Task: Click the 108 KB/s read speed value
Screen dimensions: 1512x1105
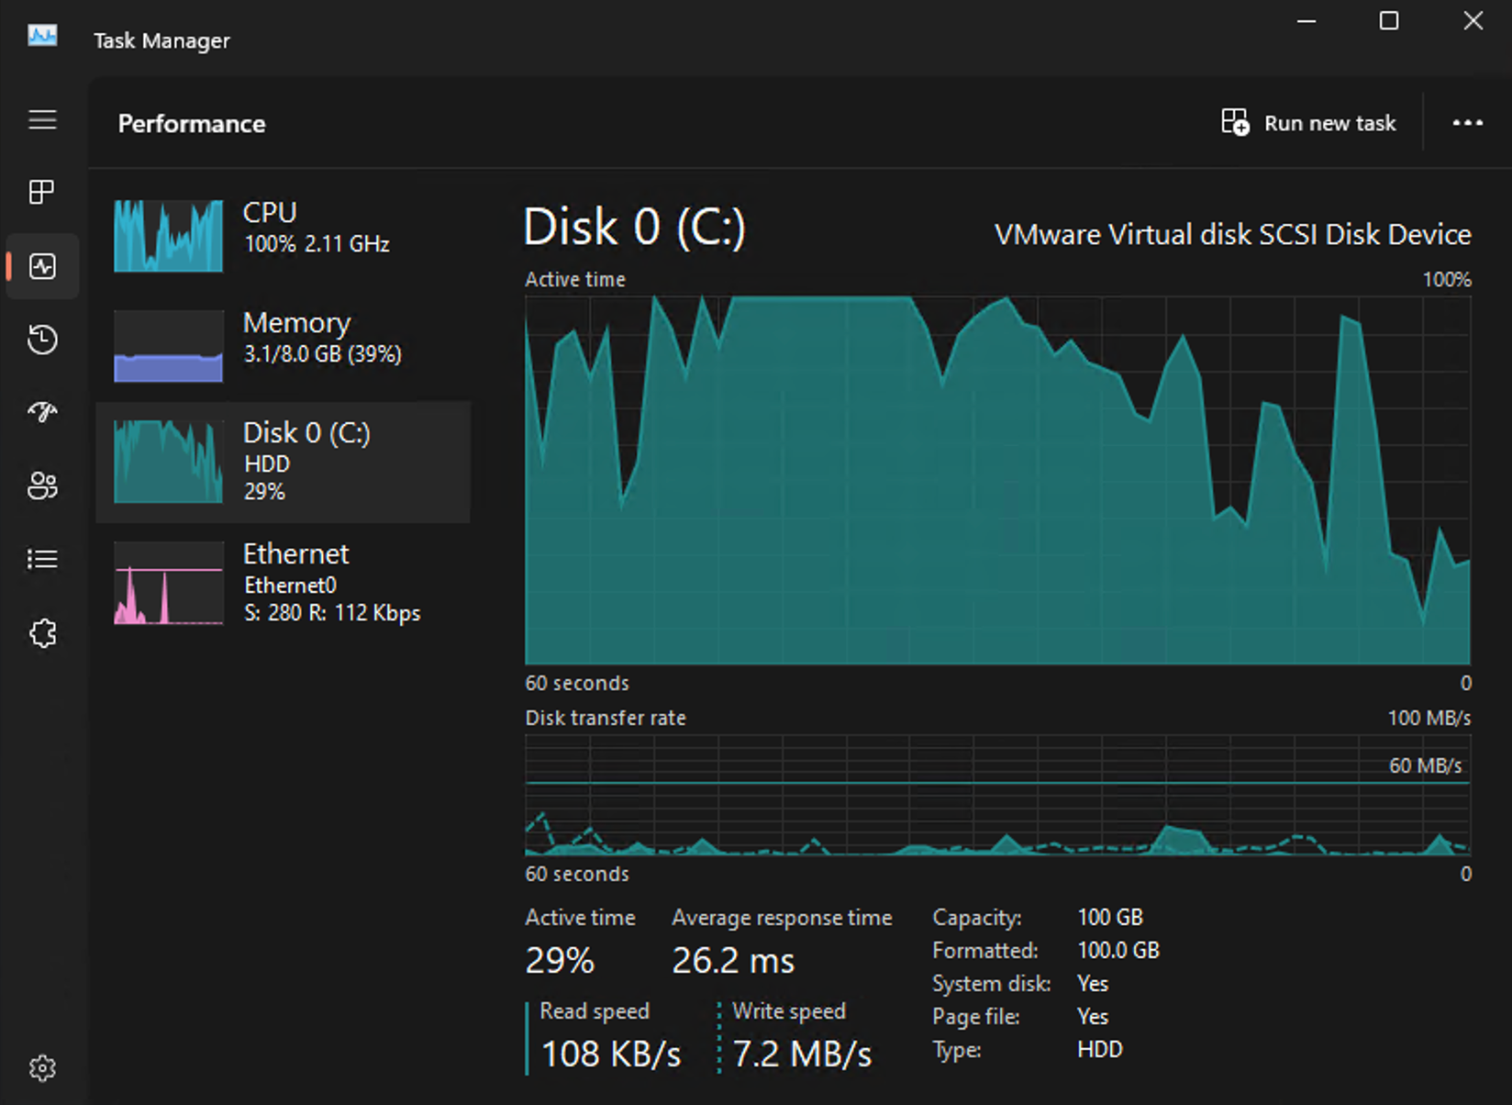Action: point(611,1055)
